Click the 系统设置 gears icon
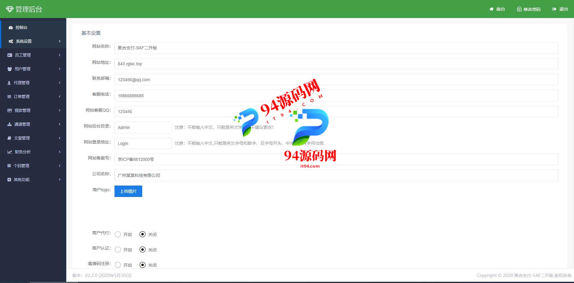574x283 pixels. [11, 41]
